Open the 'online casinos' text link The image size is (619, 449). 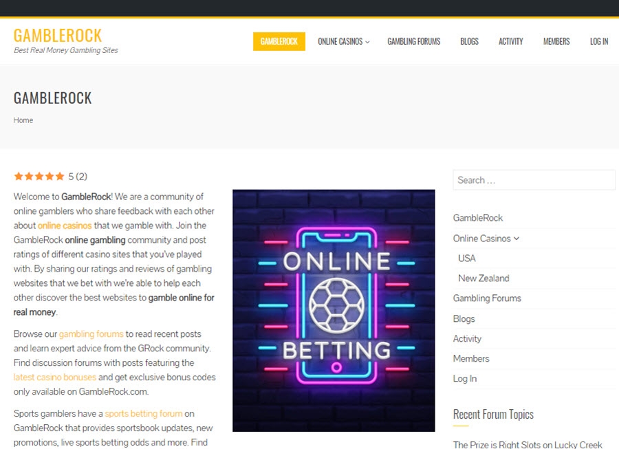[65, 226]
